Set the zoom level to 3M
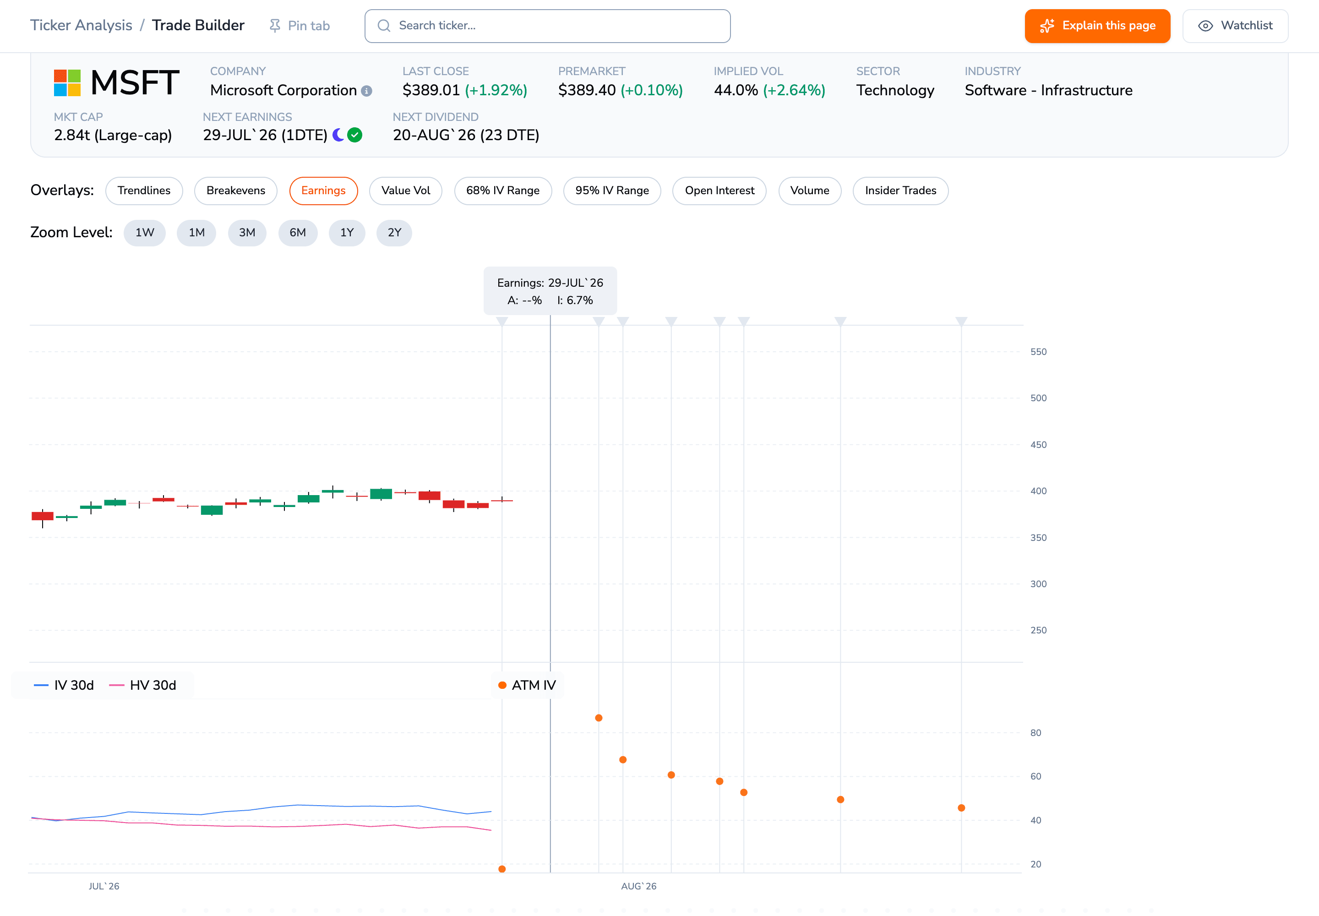 (x=247, y=233)
